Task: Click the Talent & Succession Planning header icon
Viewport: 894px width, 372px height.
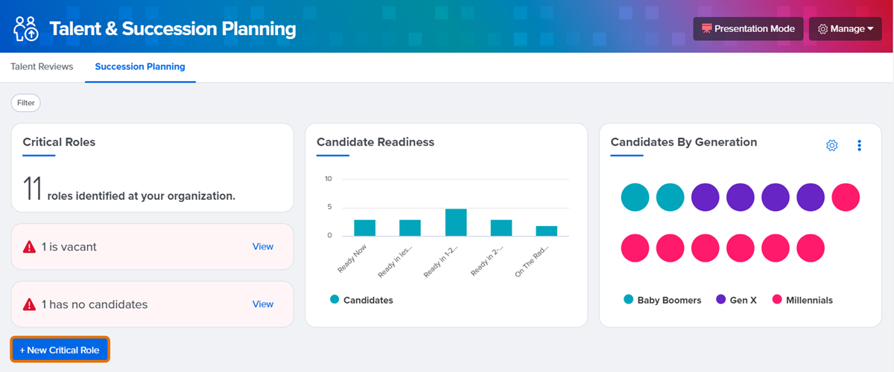Action: [26, 28]
